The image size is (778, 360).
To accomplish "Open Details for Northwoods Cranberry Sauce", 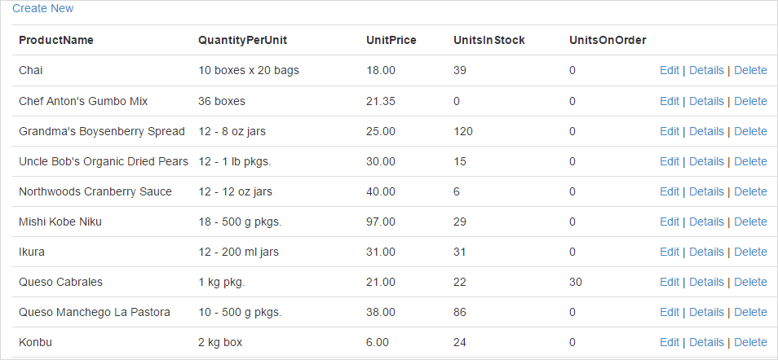I will pyautogui.click(x=706, y=191).
